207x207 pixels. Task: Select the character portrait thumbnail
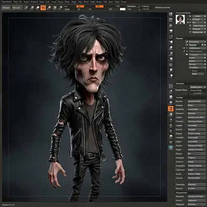(x=180, y=19)
